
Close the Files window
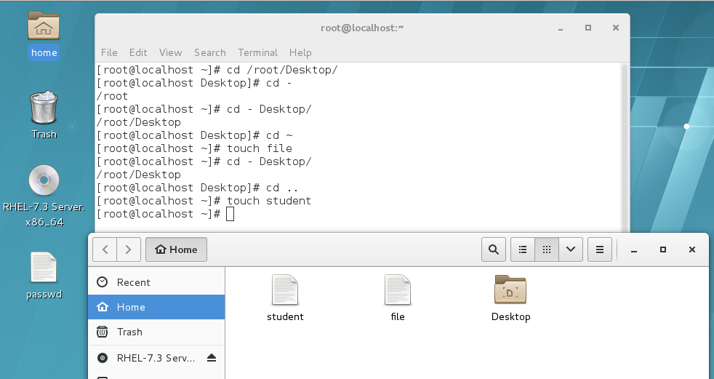click(692, 250)
